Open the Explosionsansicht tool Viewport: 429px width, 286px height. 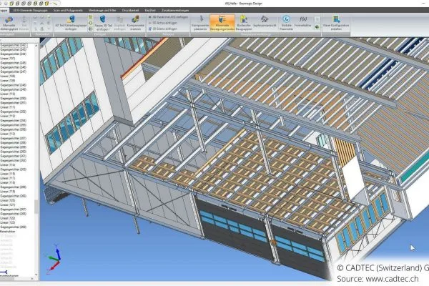click(x=265, y=21)
